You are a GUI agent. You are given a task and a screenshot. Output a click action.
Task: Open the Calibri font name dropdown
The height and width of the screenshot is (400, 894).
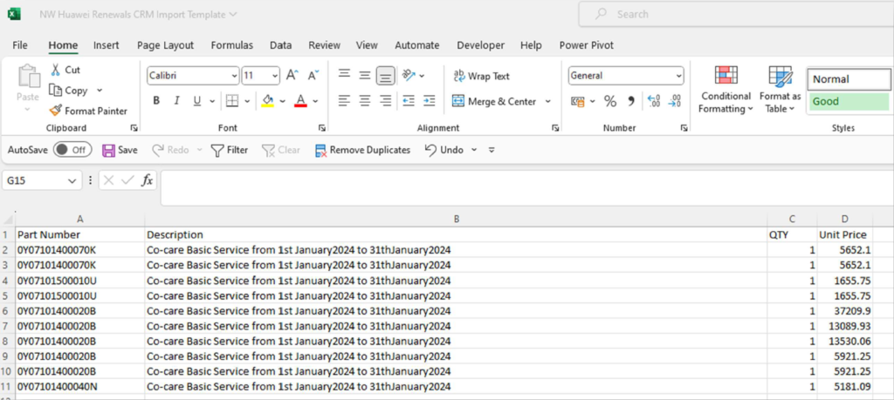tap(233, 76)
